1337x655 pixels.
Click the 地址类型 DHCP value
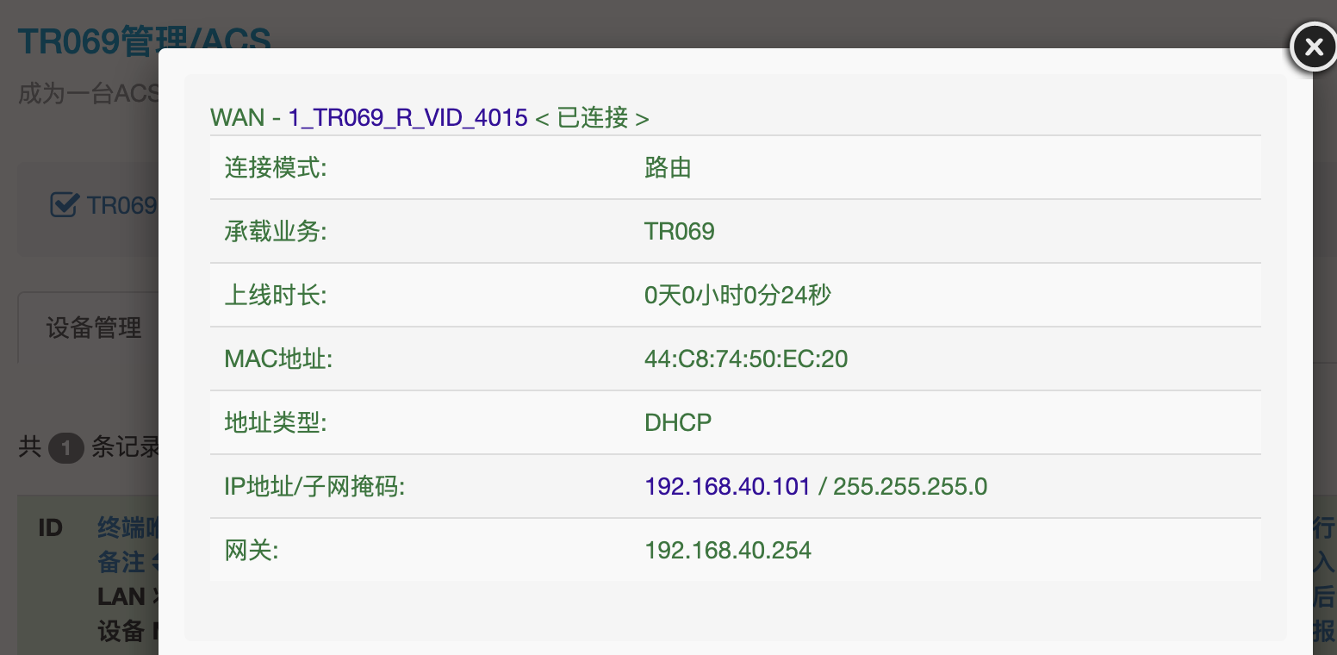(x=678, y=423)
